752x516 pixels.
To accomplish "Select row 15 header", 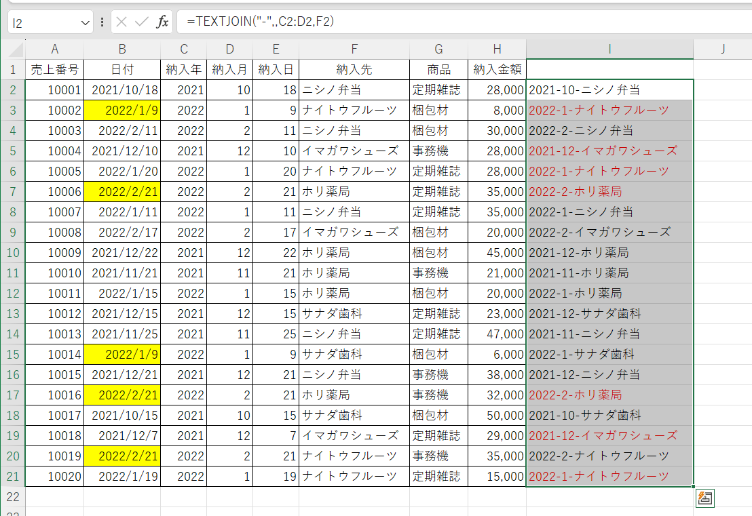I will 13,355.
